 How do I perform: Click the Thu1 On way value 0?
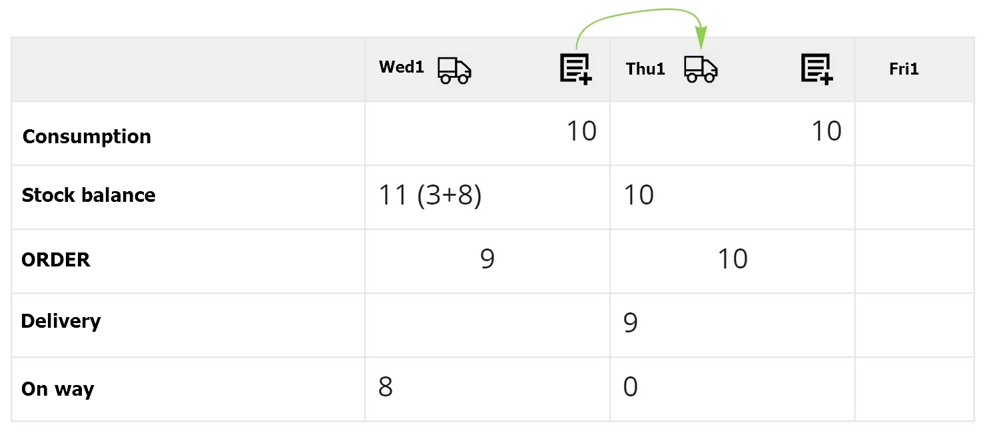click(631, 387)
